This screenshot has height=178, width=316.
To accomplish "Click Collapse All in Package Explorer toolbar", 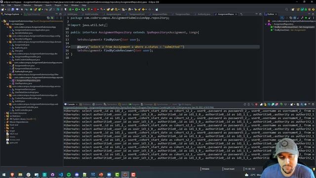I will (x=48, y=18).
